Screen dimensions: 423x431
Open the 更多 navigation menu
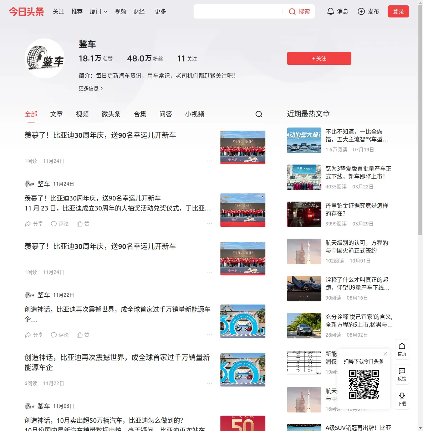pyautogui.click(x=160, y=11)
